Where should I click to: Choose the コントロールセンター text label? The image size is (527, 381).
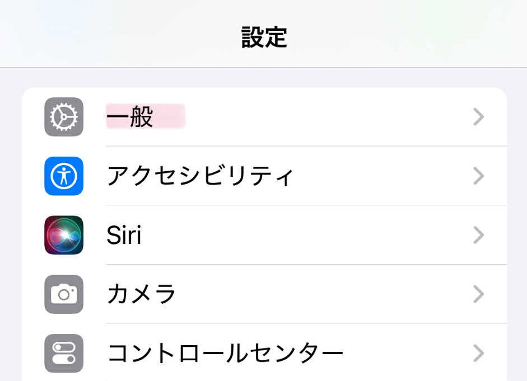point(225,353)
